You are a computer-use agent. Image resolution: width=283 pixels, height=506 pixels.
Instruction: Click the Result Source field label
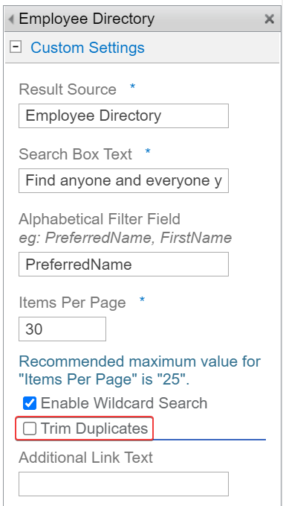click(x=68, y=89)
